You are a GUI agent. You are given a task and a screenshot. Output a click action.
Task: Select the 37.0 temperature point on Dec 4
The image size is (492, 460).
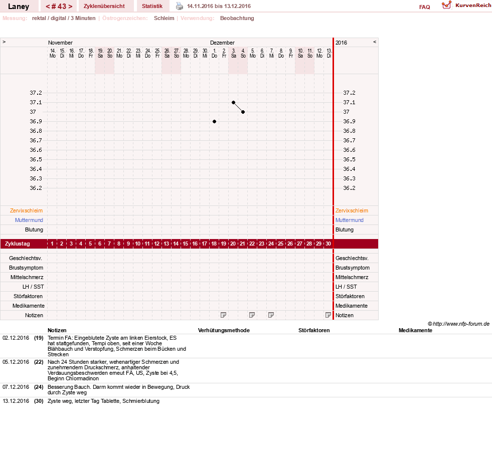[x=243, y=112]
